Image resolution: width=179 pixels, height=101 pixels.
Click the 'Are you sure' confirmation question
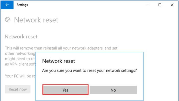(x=89, y=70)
